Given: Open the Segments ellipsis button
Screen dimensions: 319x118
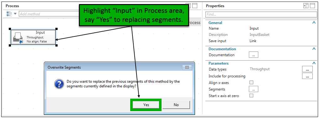Looking at the screenshot, I should coord(254,89).
